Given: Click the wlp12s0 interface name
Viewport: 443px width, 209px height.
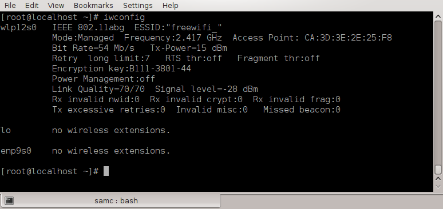Looking at the screenshot, I should tap(18, 27).
